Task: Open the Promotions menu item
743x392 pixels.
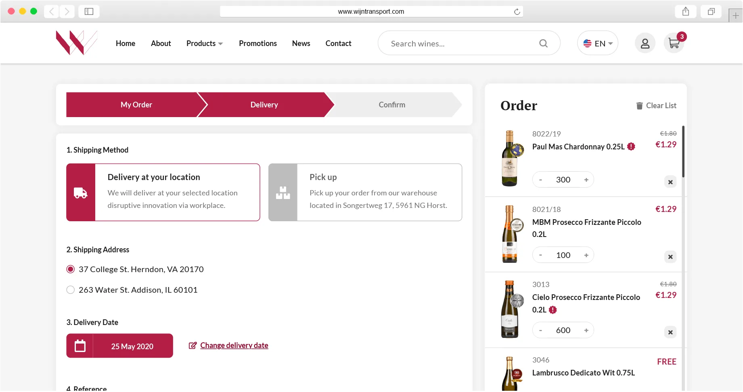Action: click(x=258, y=43)
